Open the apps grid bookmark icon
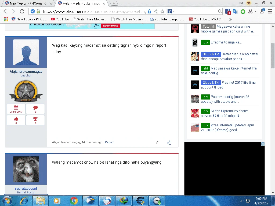The image size is (275, 206). (x=6, y=19)
